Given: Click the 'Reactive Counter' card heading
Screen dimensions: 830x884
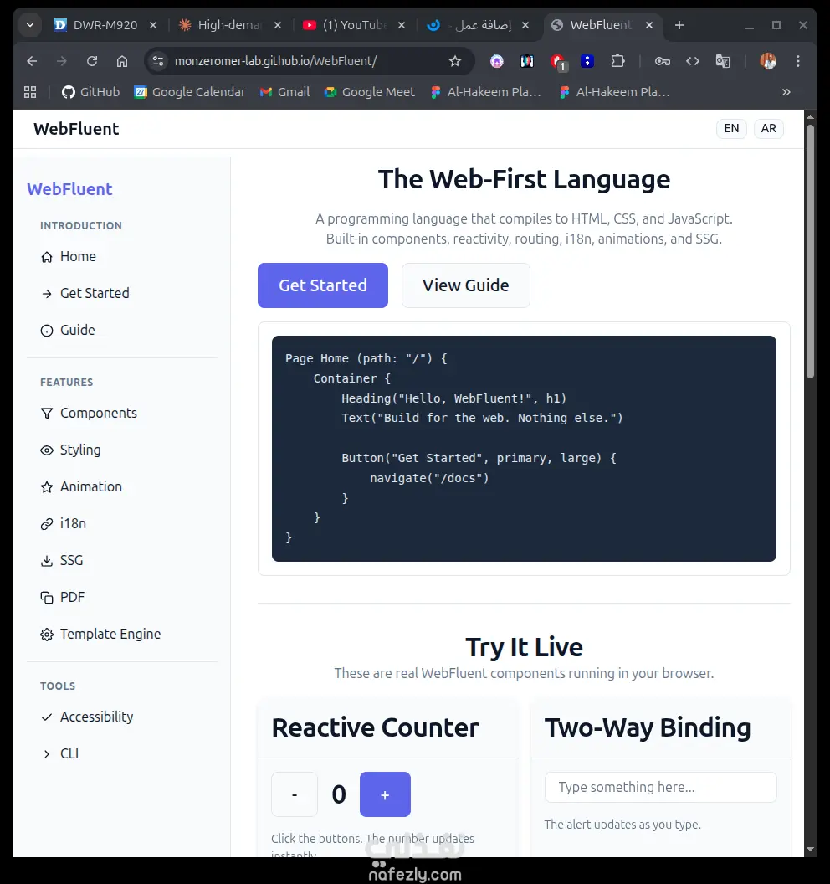Looking at the screenshot, I should pyautogui.click(x=376, y=727).
